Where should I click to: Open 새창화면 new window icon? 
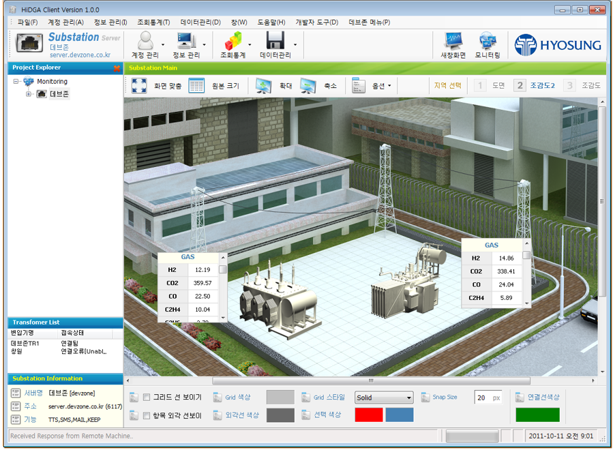coord(453,41)
